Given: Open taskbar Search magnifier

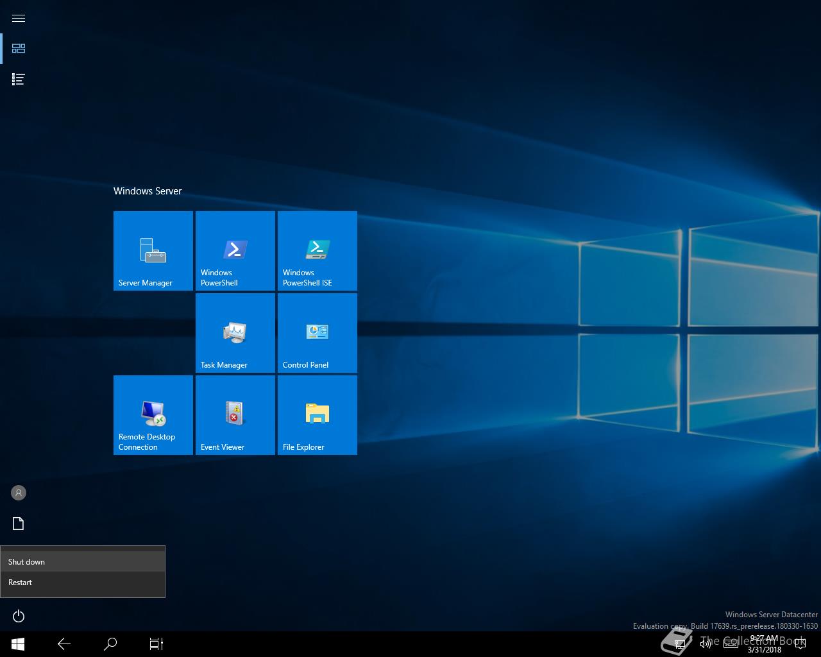Looking at the screenshot, I should tap(110, 644).
